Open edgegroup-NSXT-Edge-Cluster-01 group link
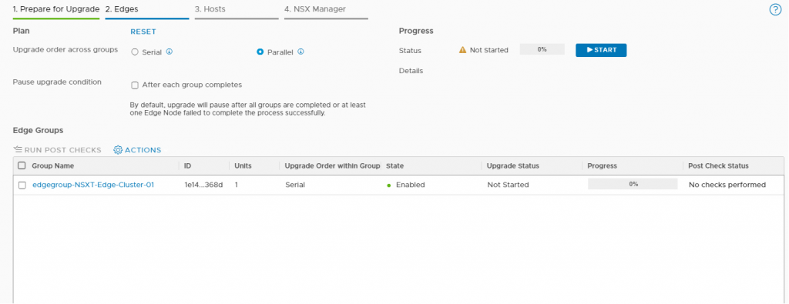The height and width of the screenshot is (304, 789). click(93, 185)
